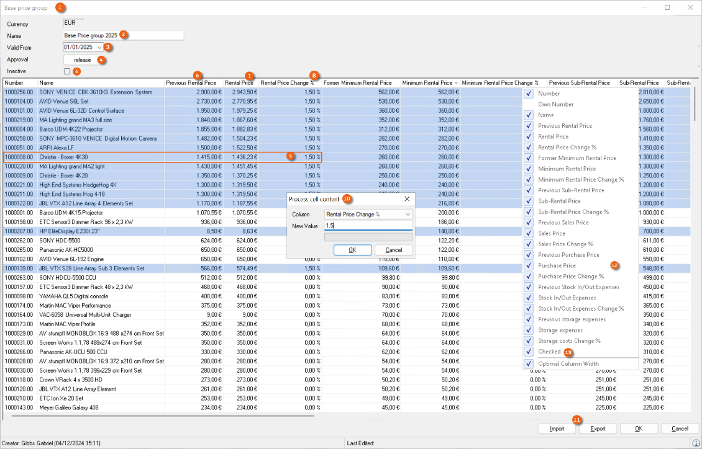Expand the Column dropdown in the dialog
The image size is (702, 449).
[x=407, y=214]
